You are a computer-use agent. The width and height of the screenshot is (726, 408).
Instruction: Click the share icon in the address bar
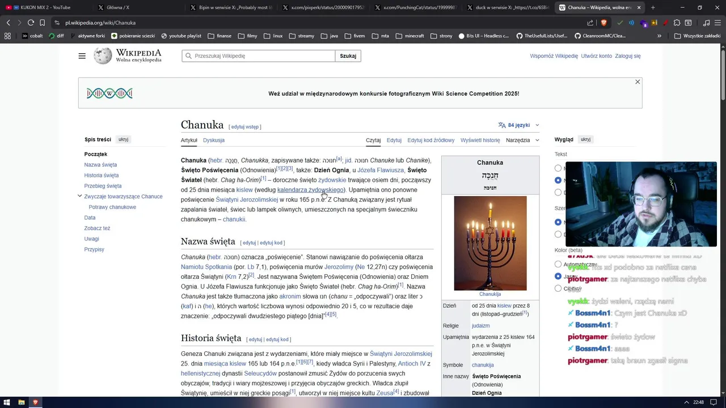[x=590, y=23]
